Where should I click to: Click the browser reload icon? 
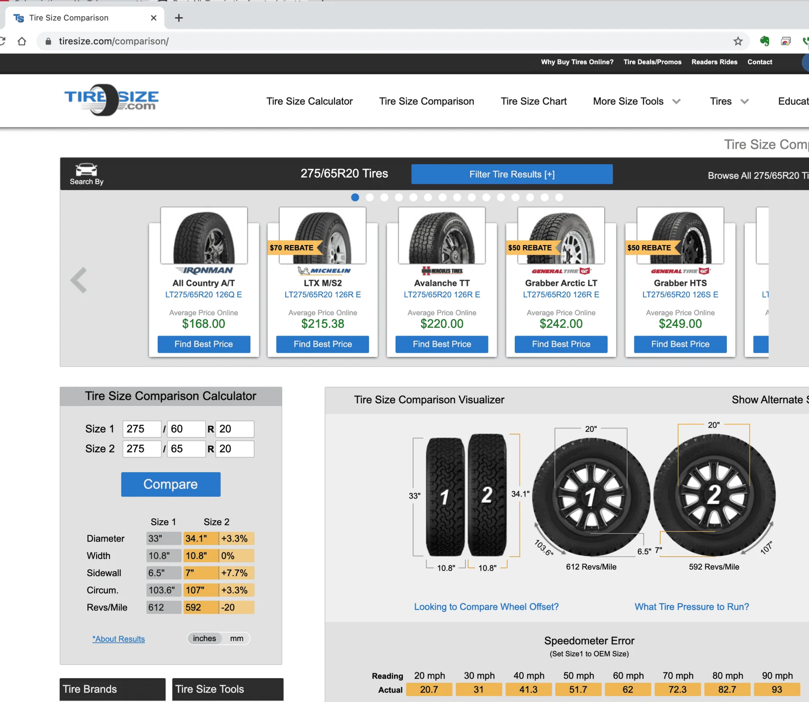(2, 41)
